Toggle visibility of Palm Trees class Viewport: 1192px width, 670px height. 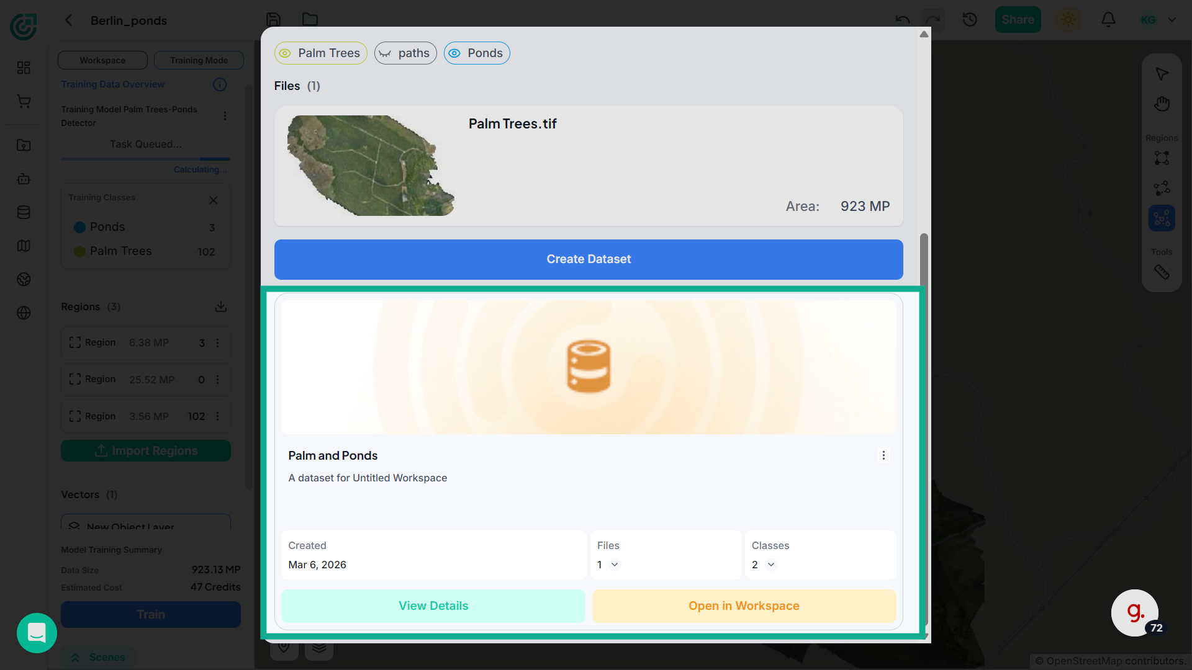point(285,53)
